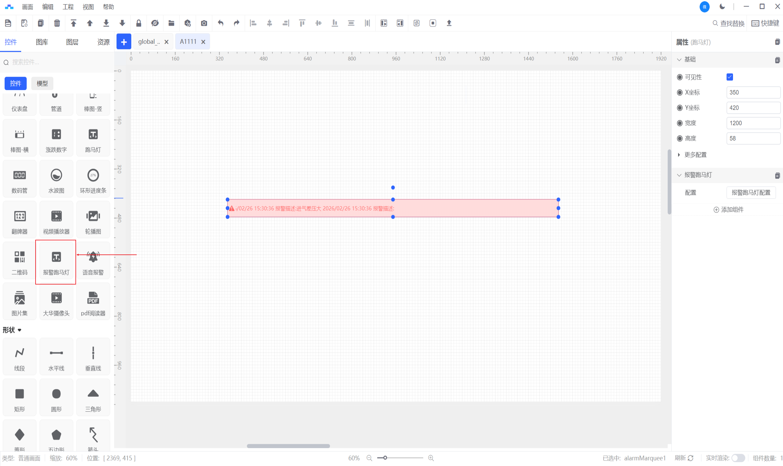Image resolution: width=783 pixels, height=466 pixels.
Task: Uncheck the 可见性 checkbox
Action: pos(730,77)
